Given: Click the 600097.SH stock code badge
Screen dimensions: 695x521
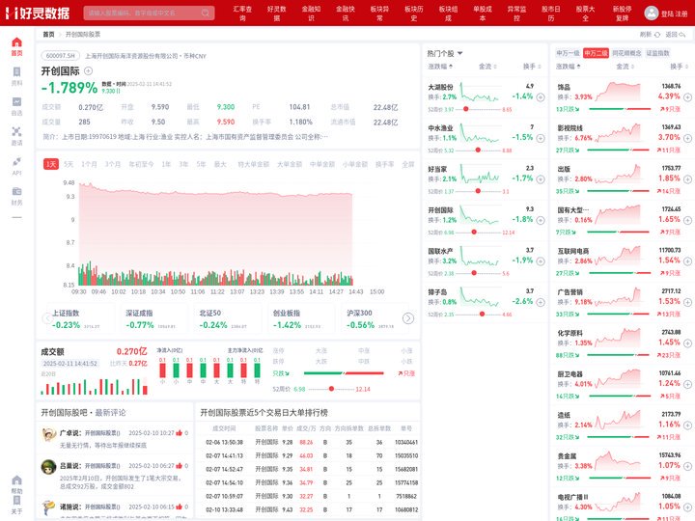Looking at the screenshot, I should [61, 56].
